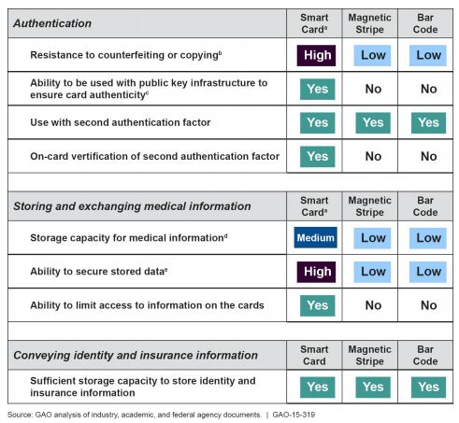The image size is (459, 423).
Task: Select Smart Card Yes for limiting access
Action: [x=317, y=305]
